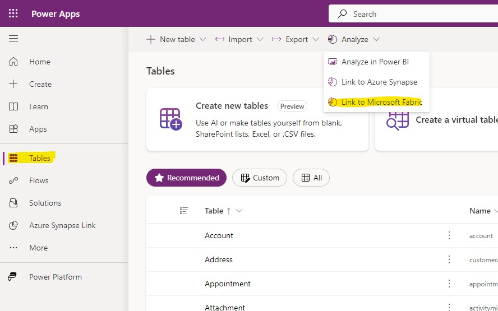Click the Table column header

[214, 211]
